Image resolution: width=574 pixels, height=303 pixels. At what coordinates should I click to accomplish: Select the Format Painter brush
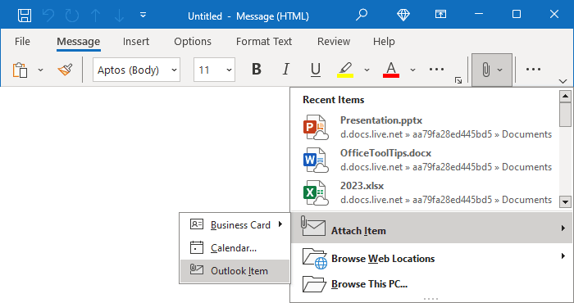[65, 70]
